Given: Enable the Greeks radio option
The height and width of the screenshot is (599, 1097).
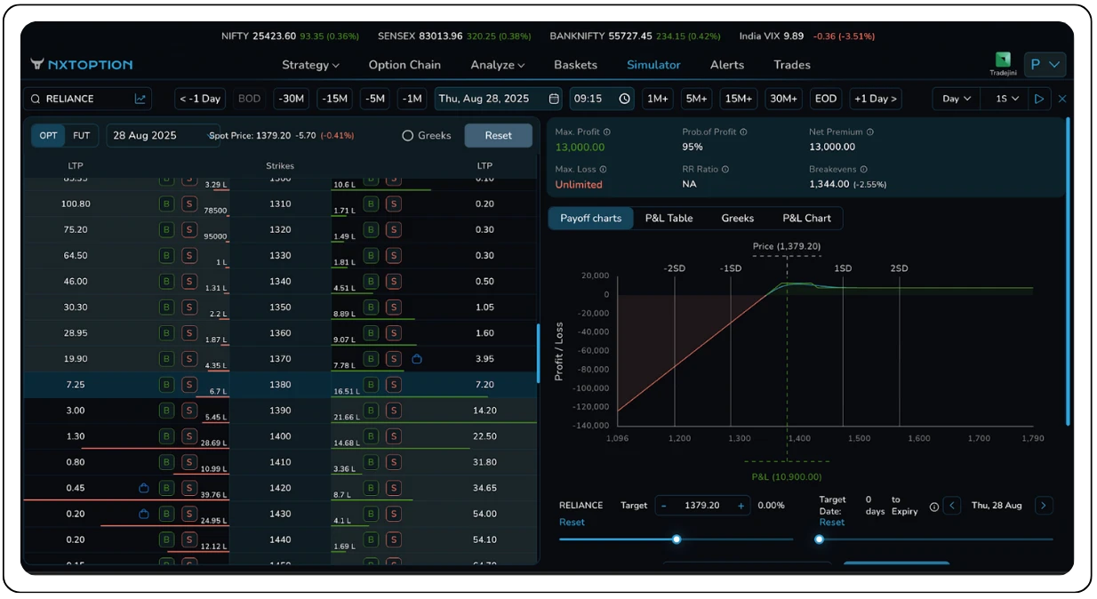Looking at the screenshot, I should pos(408,136).
